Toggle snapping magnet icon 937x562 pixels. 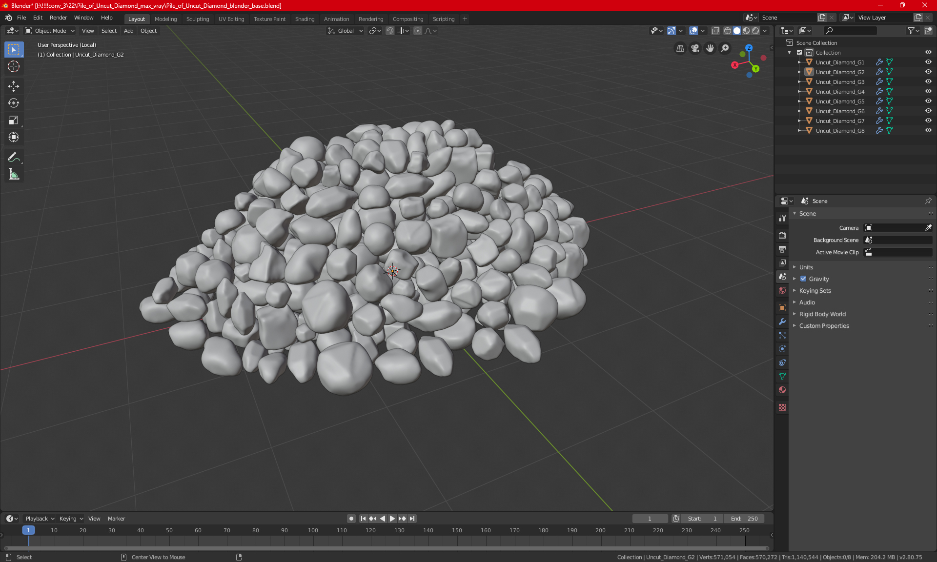390,31
